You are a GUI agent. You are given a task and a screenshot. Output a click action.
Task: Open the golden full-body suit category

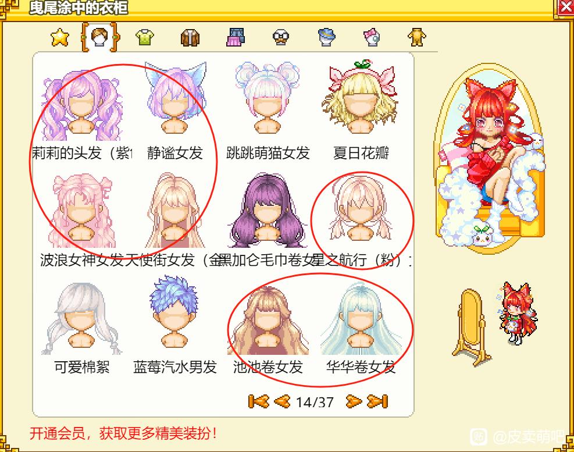(416, 37)
